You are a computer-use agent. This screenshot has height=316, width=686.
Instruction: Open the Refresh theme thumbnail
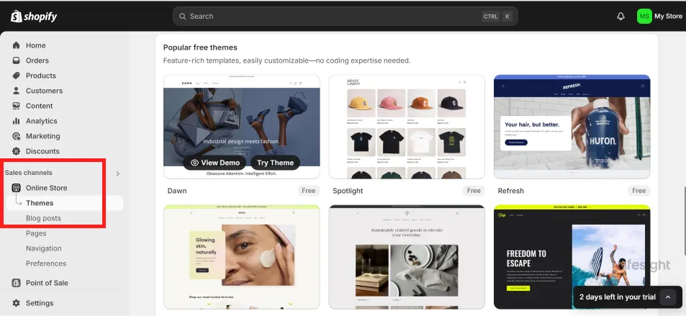point(572,127)
